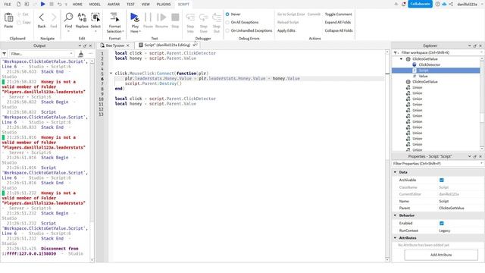Open the FILE menu

click(x=8, y=5)
